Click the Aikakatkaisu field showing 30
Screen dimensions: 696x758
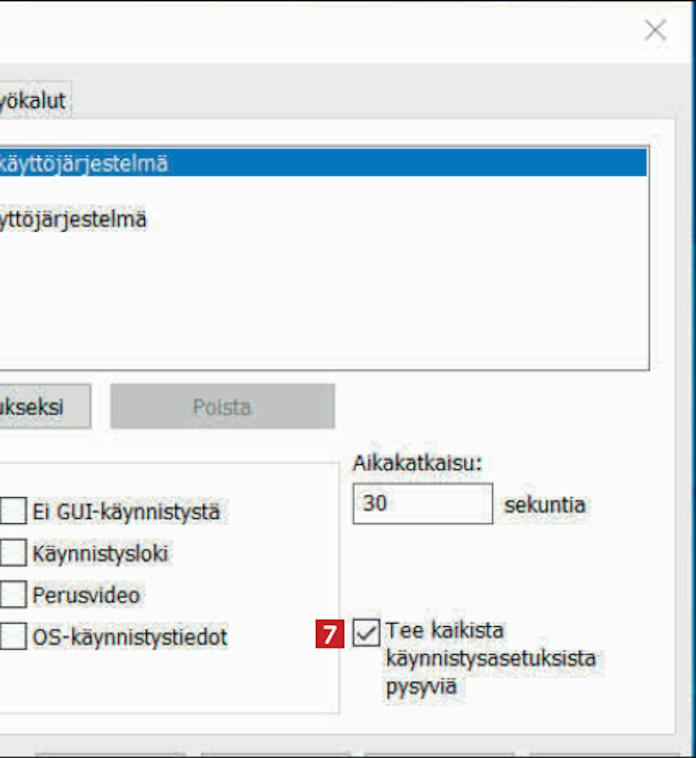423,504
